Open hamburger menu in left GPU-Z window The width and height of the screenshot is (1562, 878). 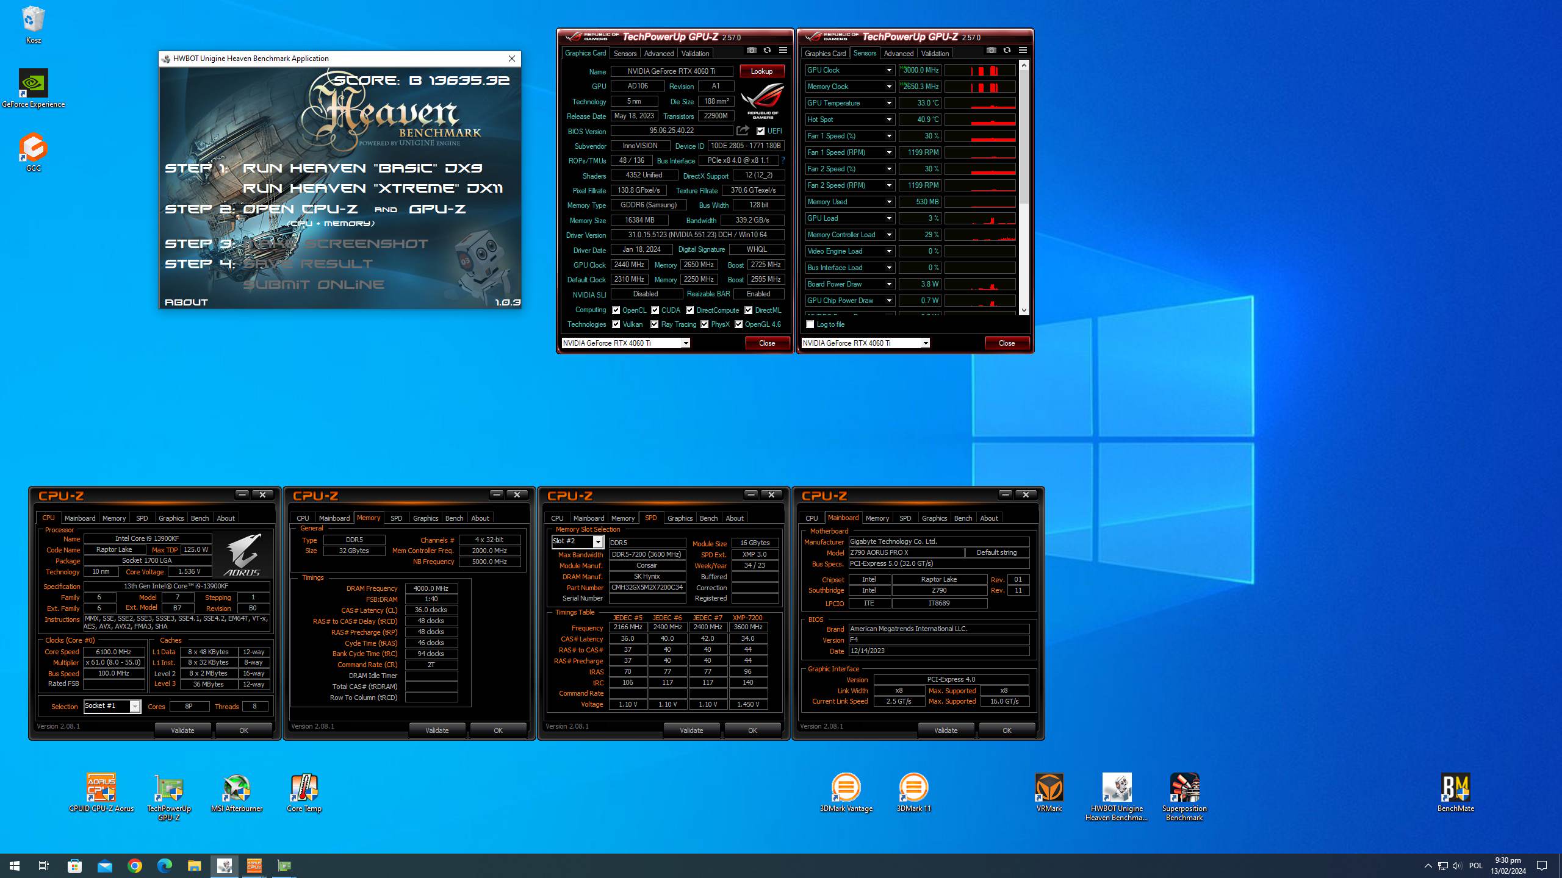pyautogui.click(x=783, y=51)
